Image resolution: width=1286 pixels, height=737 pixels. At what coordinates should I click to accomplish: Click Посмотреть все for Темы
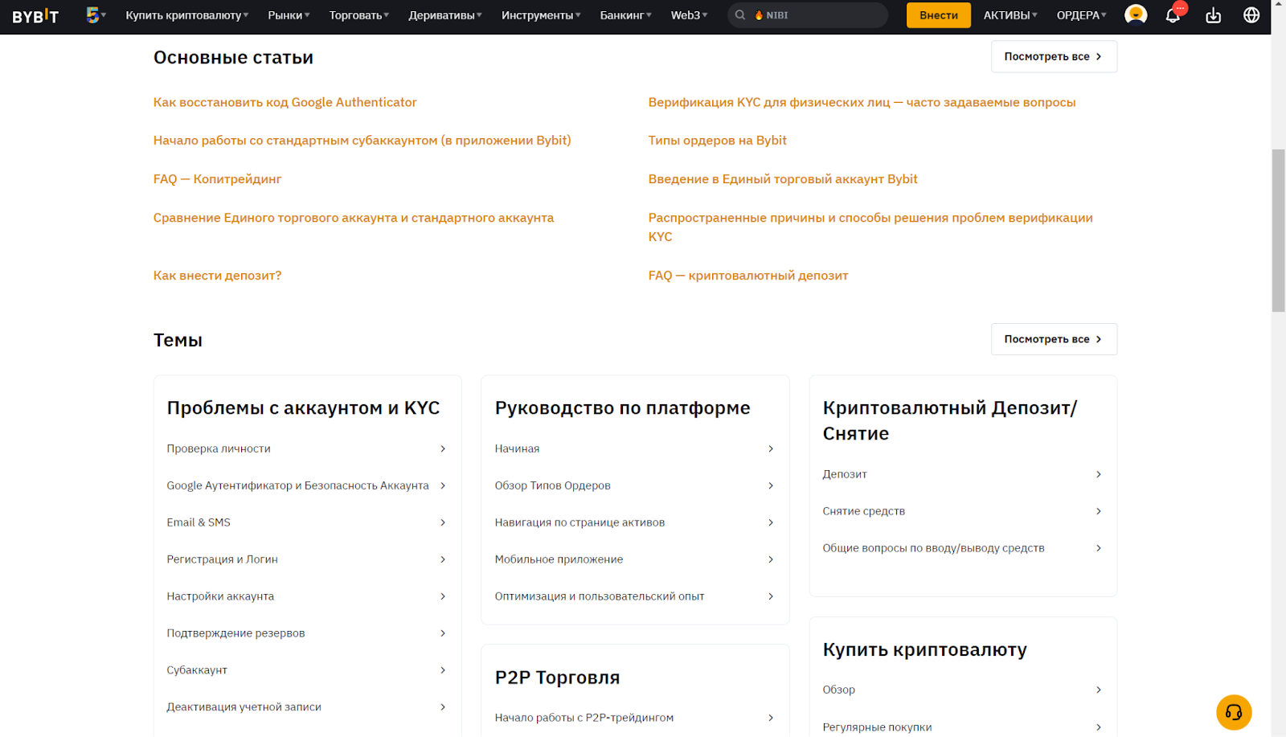[1054, 339]
